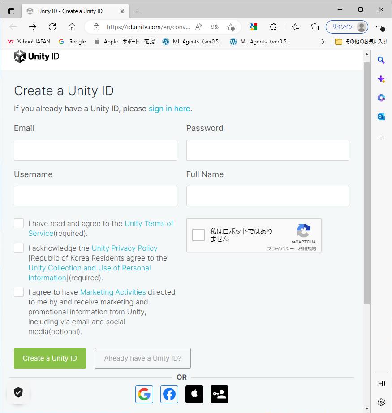The image size is (392, 413).
Task: Open browser settings gear in sidebar
Action: pyautogui.click(x=381, y=402)
